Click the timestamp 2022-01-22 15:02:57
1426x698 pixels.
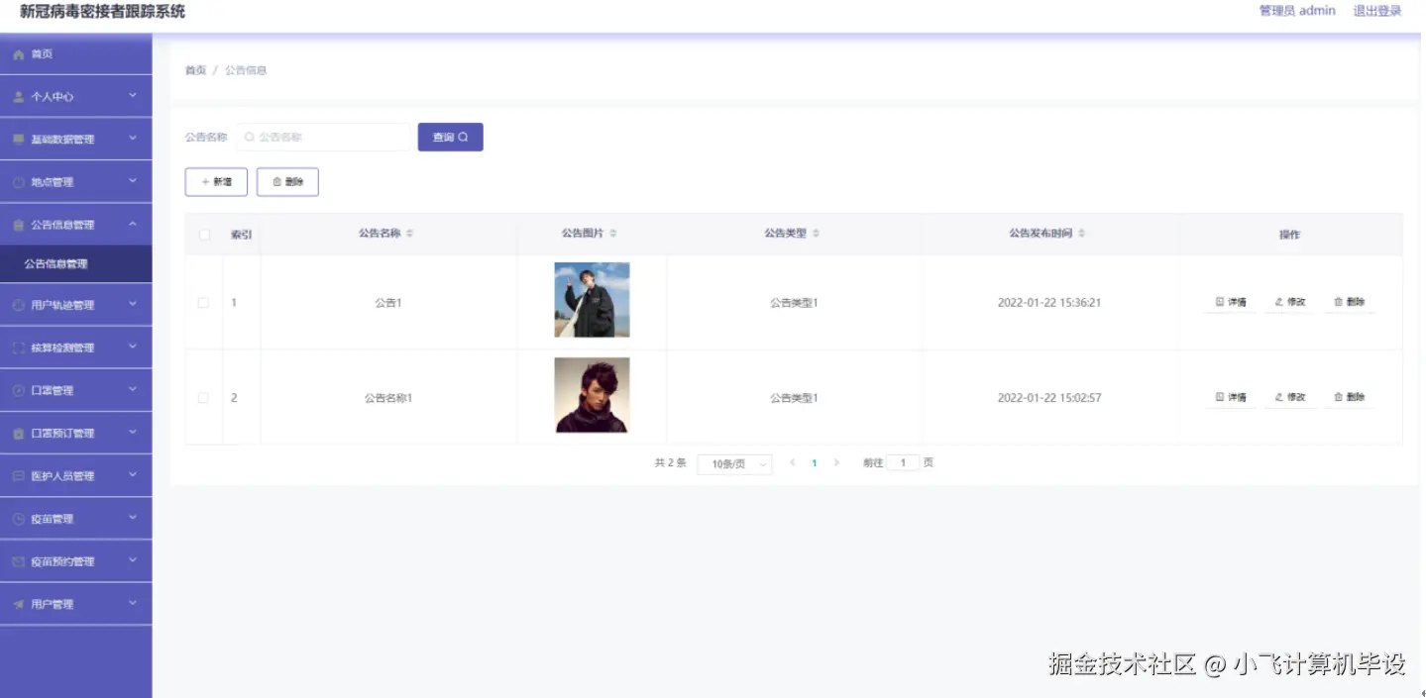pos(1049,398)
